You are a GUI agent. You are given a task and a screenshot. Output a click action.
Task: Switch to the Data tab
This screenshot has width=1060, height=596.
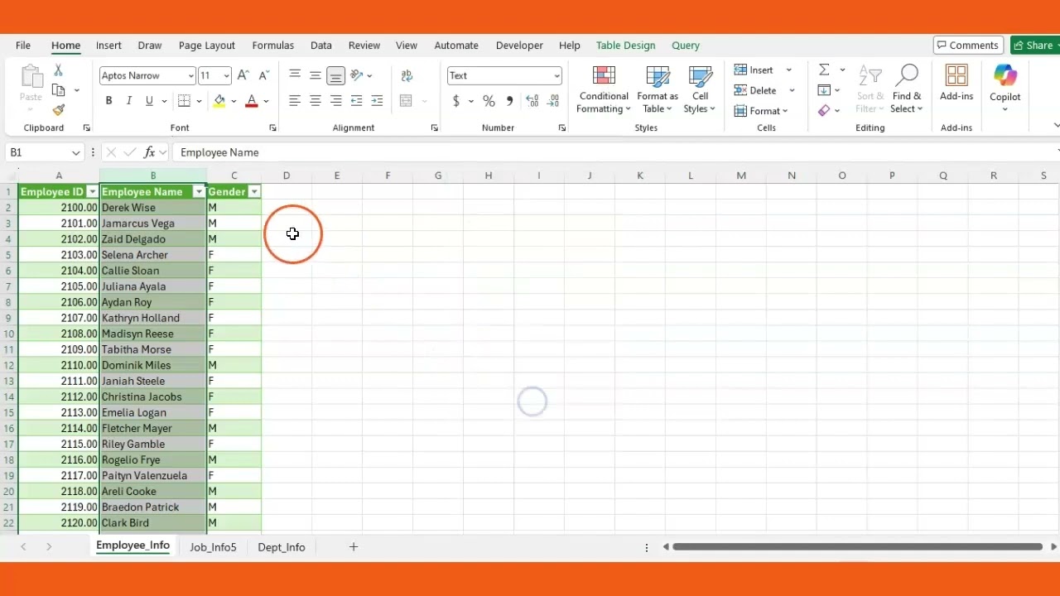[x=321, y=46]
